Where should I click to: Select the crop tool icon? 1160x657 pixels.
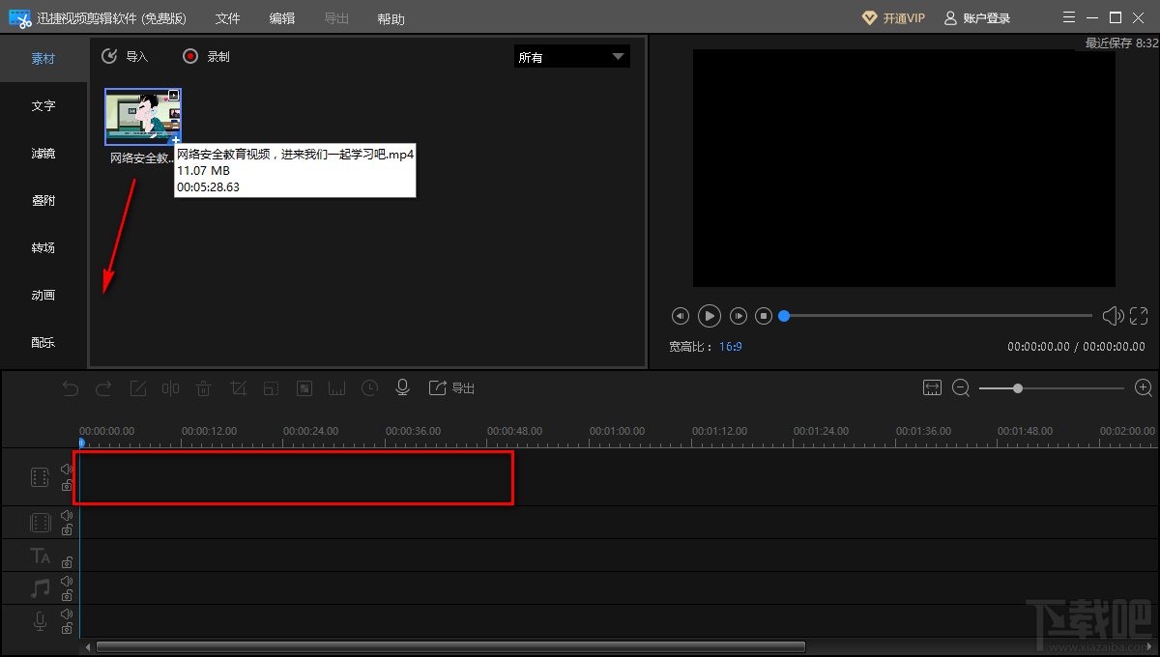[238, 388]
